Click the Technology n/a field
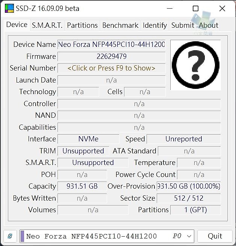 (x=78, y=92)
